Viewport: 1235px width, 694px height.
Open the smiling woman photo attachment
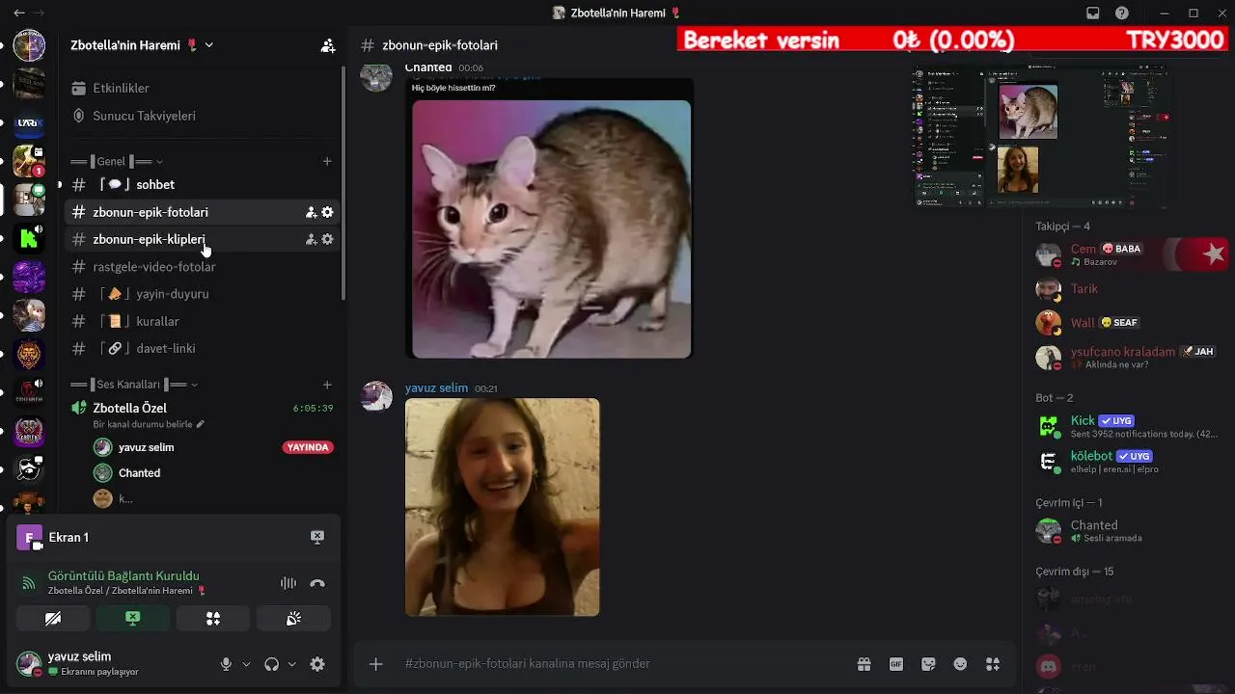[x=502, y=507]
